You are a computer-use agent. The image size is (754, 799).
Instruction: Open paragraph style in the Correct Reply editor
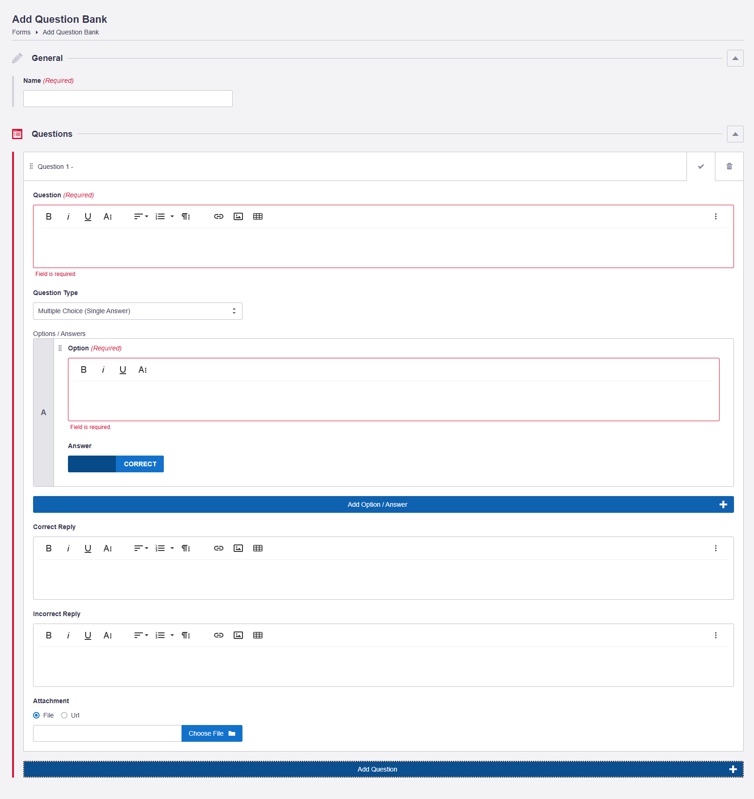pos(186,548)
